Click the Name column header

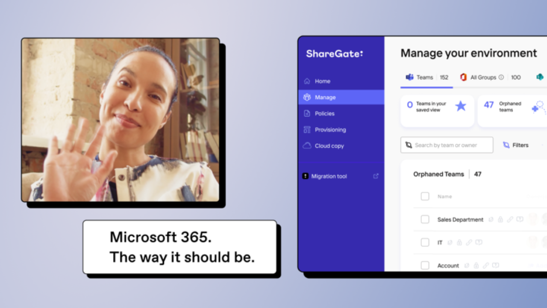pyautogui.click(x=444, y=196)
